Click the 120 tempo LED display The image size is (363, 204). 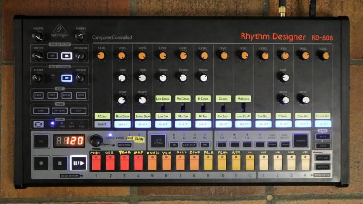tap(69, 141)
